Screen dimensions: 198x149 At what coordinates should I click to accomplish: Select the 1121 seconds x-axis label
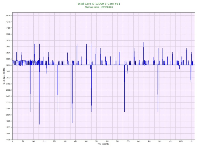(181, 141)
